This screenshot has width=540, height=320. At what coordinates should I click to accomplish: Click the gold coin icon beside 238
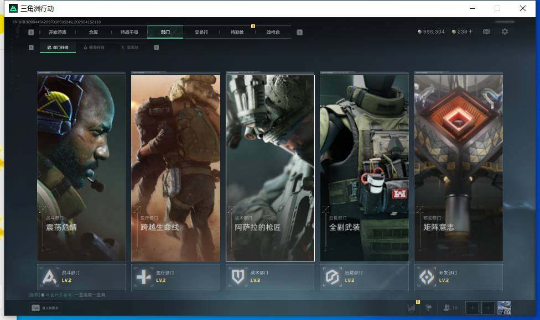point(454,32)
